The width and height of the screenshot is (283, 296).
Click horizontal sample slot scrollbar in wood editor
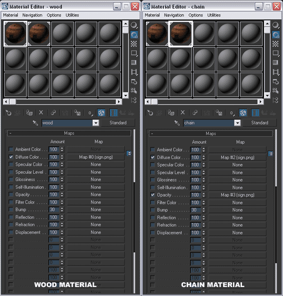62,102
